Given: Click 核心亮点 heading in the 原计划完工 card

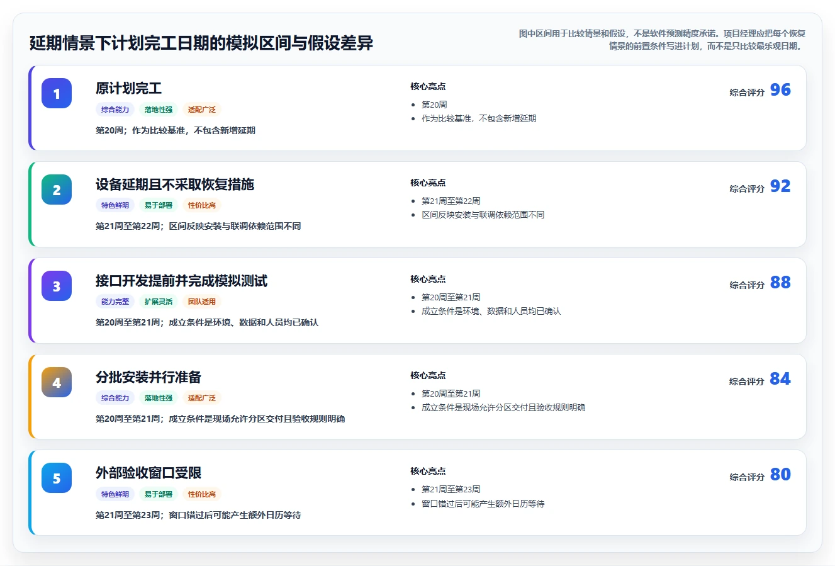Looking at the screenshot, I should pyautogui.click(x=428, y=86).
